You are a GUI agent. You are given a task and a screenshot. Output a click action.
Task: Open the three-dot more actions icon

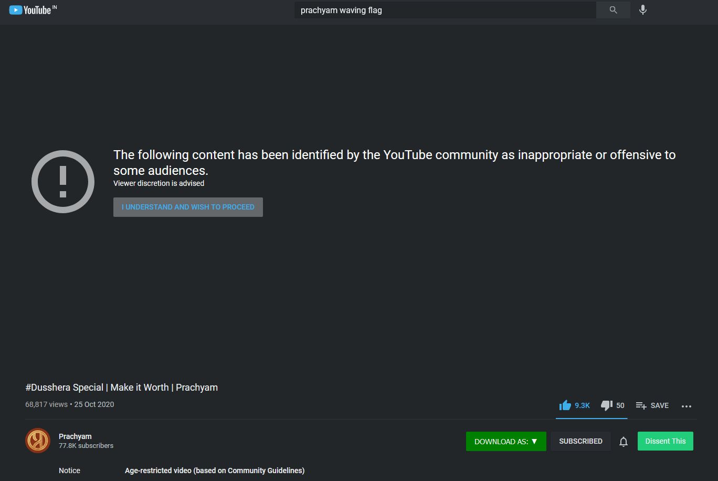pyautogui.click(x=687, y=406)
